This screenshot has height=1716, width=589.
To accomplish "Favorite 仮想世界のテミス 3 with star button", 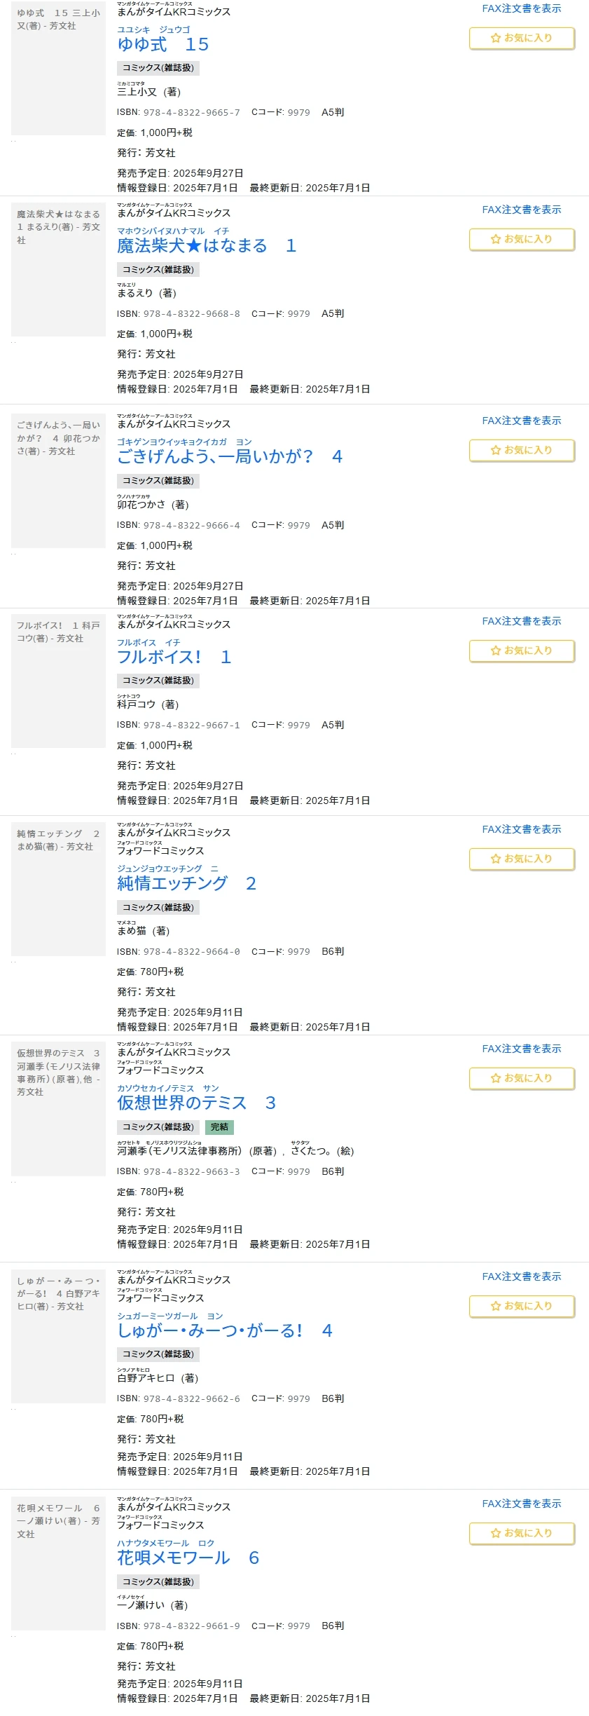I will click(x=522, y=1078).
